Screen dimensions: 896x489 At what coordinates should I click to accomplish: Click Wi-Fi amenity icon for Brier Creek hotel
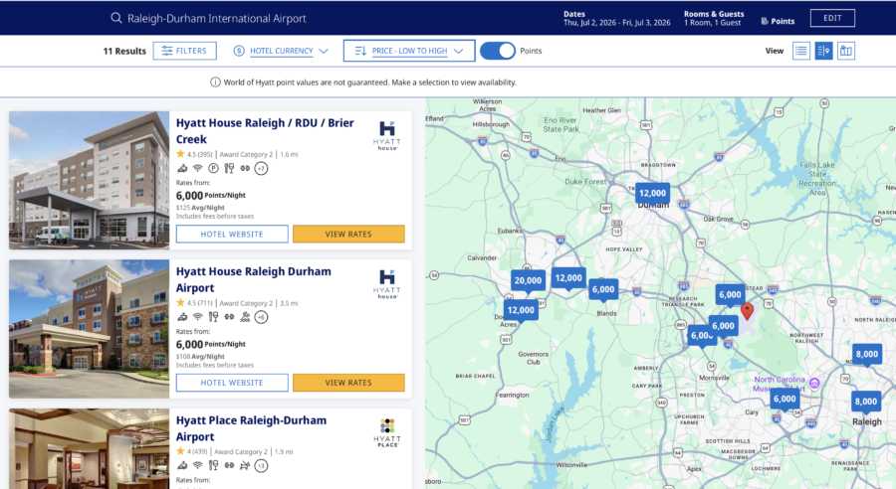[198, 168]
